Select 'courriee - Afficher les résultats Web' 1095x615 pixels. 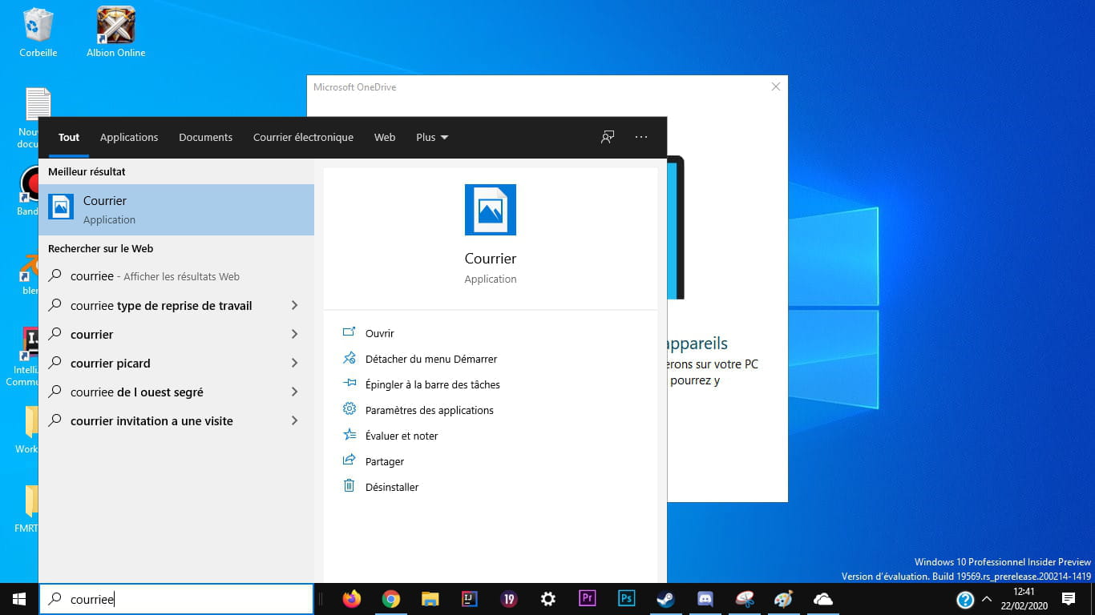point(176,276)
